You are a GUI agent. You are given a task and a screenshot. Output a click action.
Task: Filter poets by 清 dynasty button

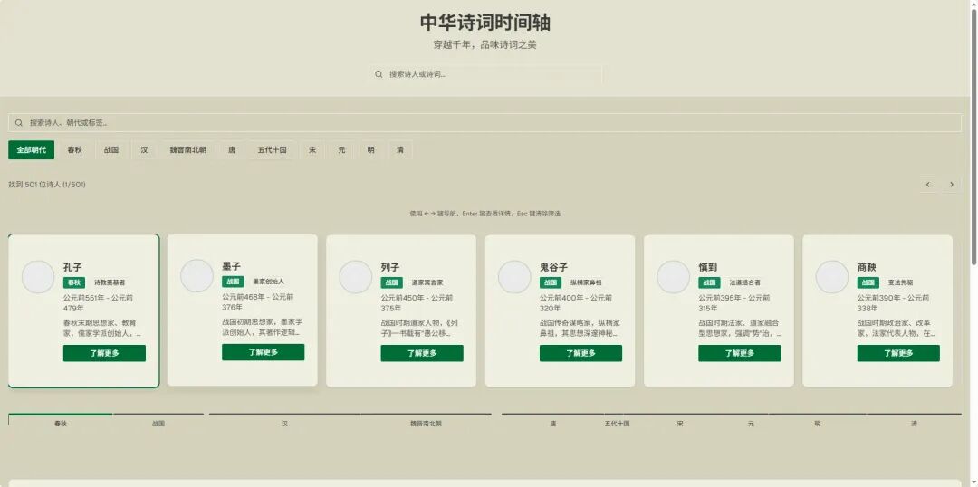coord(400,150)
